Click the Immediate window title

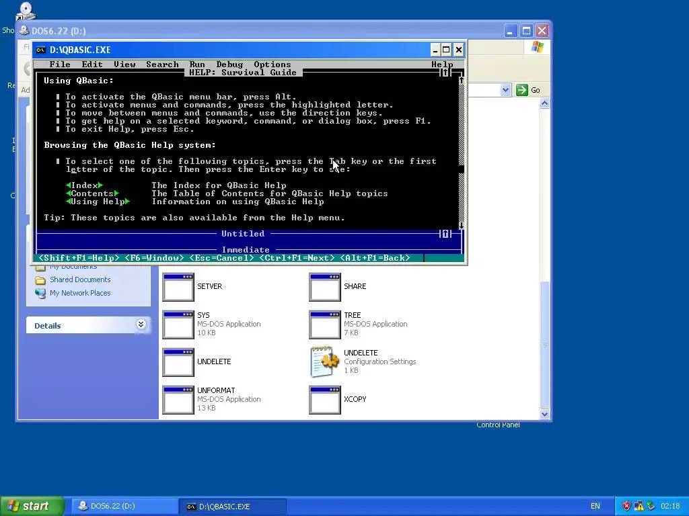pos(246,249)
